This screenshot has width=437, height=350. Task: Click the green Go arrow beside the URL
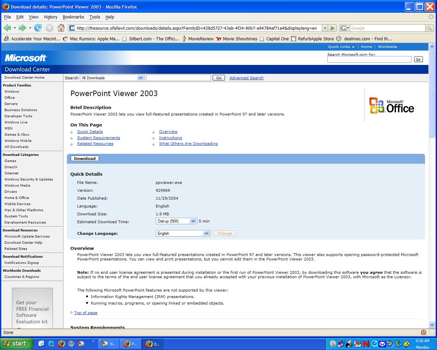point(333,28)
